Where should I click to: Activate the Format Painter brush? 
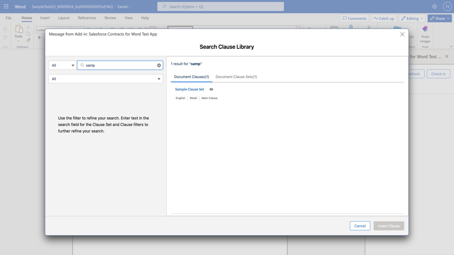click(x=28, y=40)
